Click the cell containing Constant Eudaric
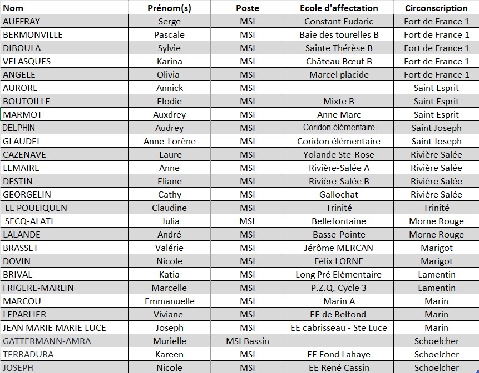 coord(339,21)
